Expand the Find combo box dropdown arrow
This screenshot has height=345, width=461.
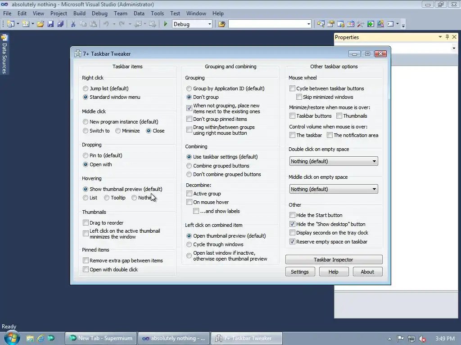(x=309, y=24)
